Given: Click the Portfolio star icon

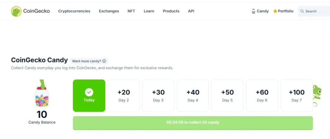Looking at the screenshot, I should point(275,11).
